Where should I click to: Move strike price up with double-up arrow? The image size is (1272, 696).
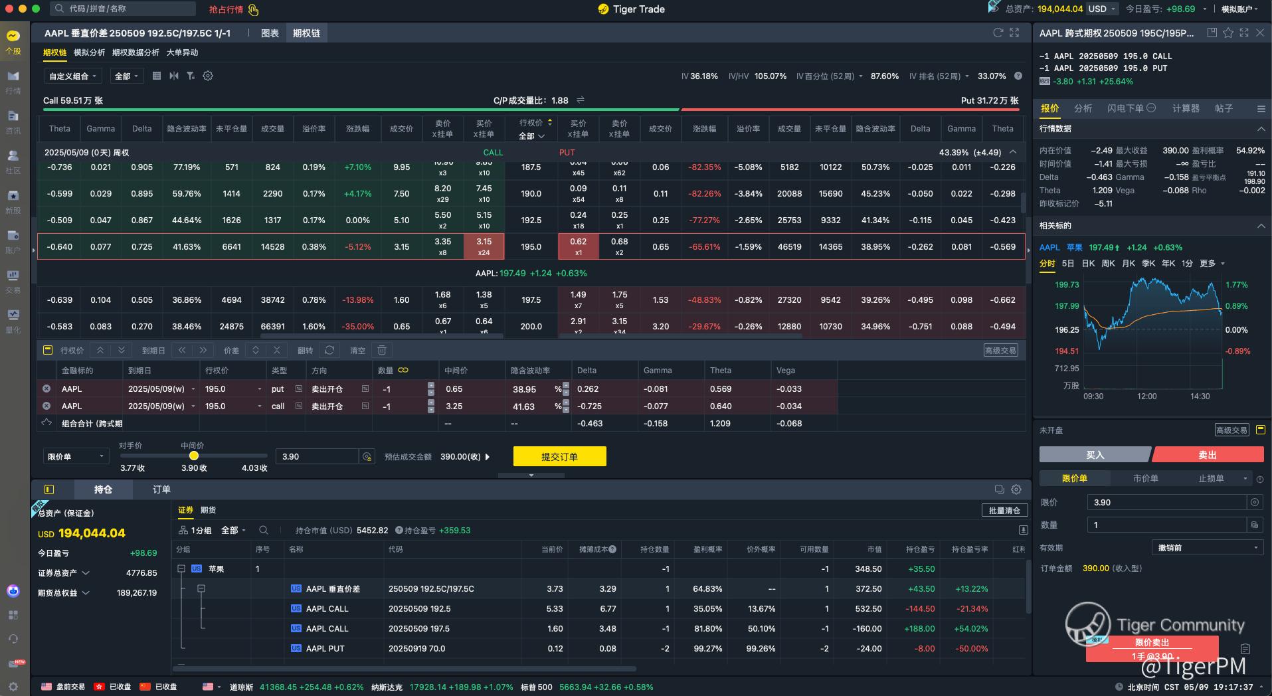tap(100, 350)
